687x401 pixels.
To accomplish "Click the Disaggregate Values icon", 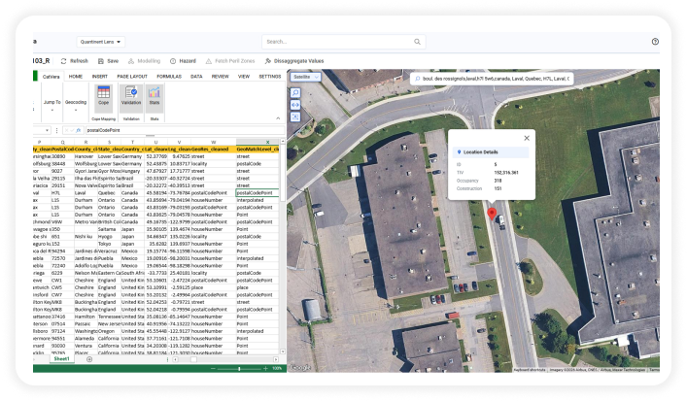I will pos(267,61).
